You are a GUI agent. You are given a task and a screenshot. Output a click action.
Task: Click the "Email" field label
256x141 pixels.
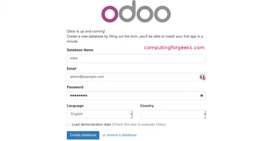click(x=71, y=68)
